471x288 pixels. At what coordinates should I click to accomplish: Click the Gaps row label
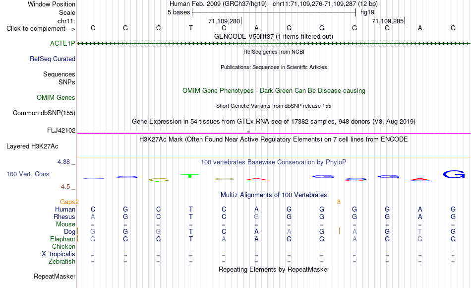tap(67, 202)
